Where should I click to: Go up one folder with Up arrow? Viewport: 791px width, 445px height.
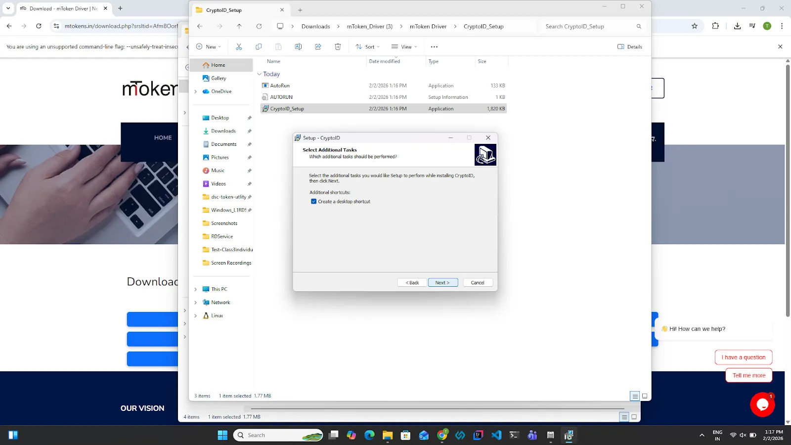tap(239, 26)
